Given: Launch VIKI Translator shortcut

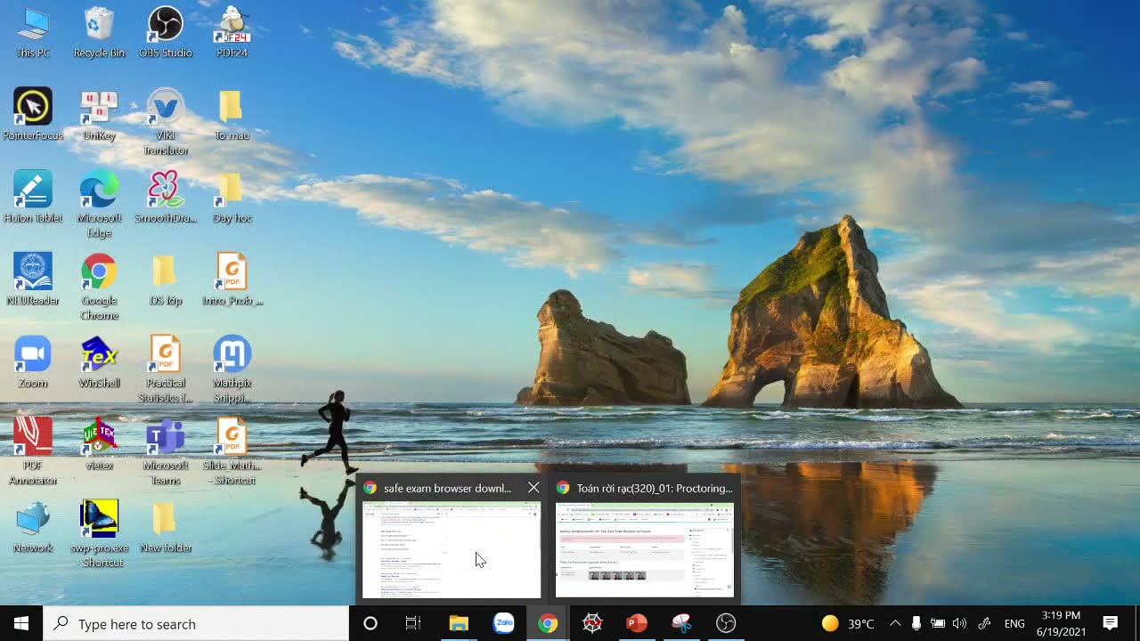Looking at the screenshot, I should coord(165,122).
